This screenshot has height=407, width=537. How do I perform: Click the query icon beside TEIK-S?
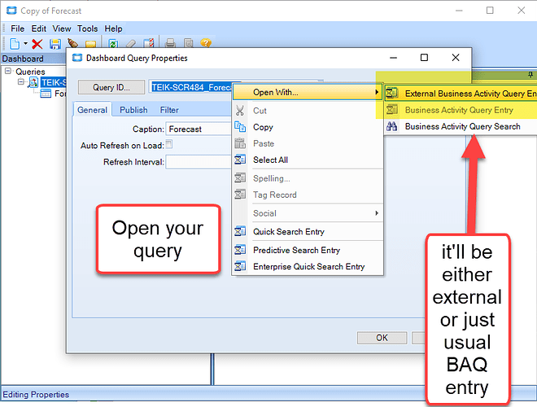click(x=33, y=82)
